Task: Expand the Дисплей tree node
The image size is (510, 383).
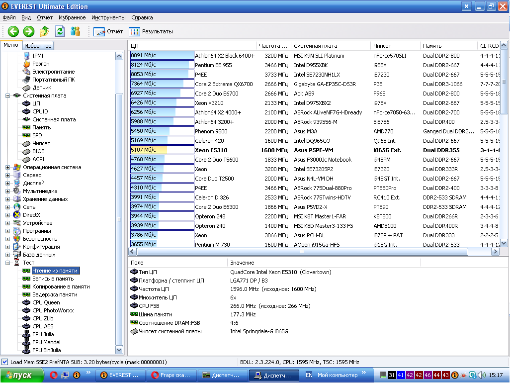Action: pos(7,183)
